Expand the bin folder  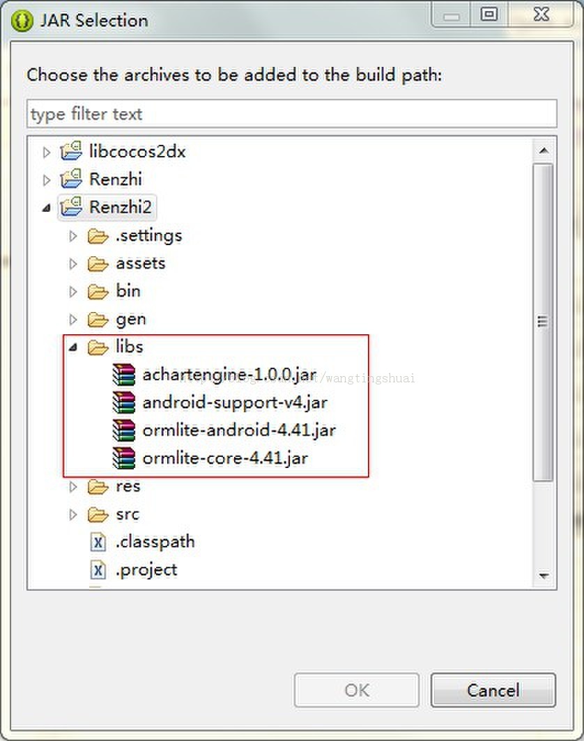72,292
